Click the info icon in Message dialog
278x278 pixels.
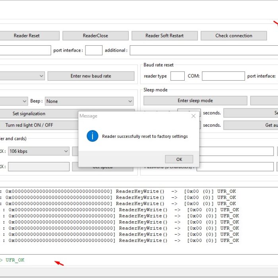coord(93,136)
